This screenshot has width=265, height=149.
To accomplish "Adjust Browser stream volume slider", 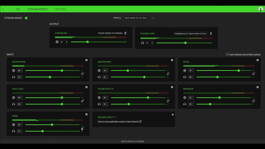I will coord(224,98).
